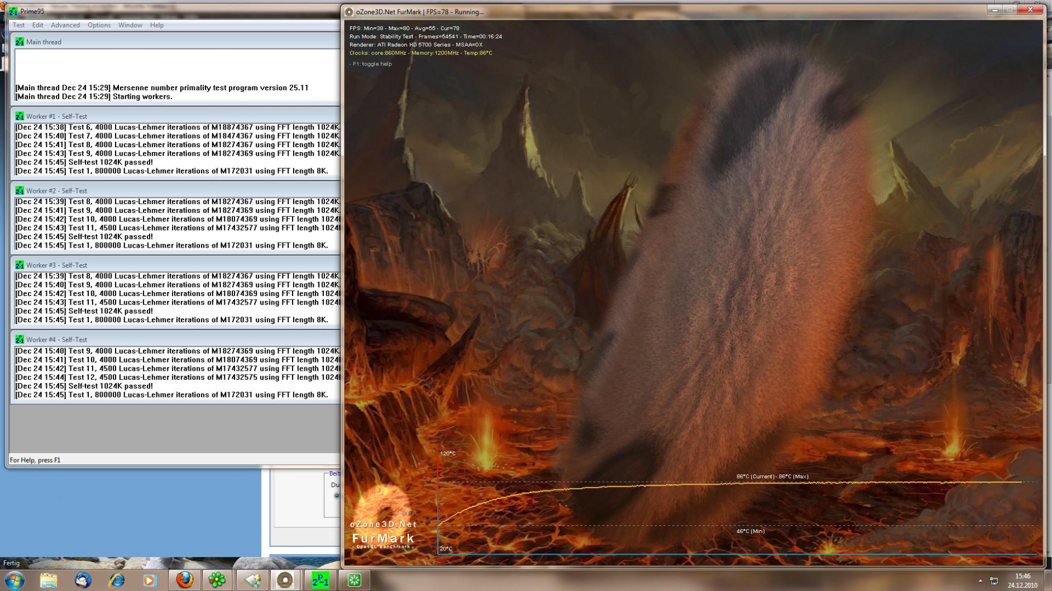Click Worker #2 Test 10 M18074369 line
Image resolution: width=1052 pixels, height=591 pixels.
pyautogui.click(x=178, y=219)
